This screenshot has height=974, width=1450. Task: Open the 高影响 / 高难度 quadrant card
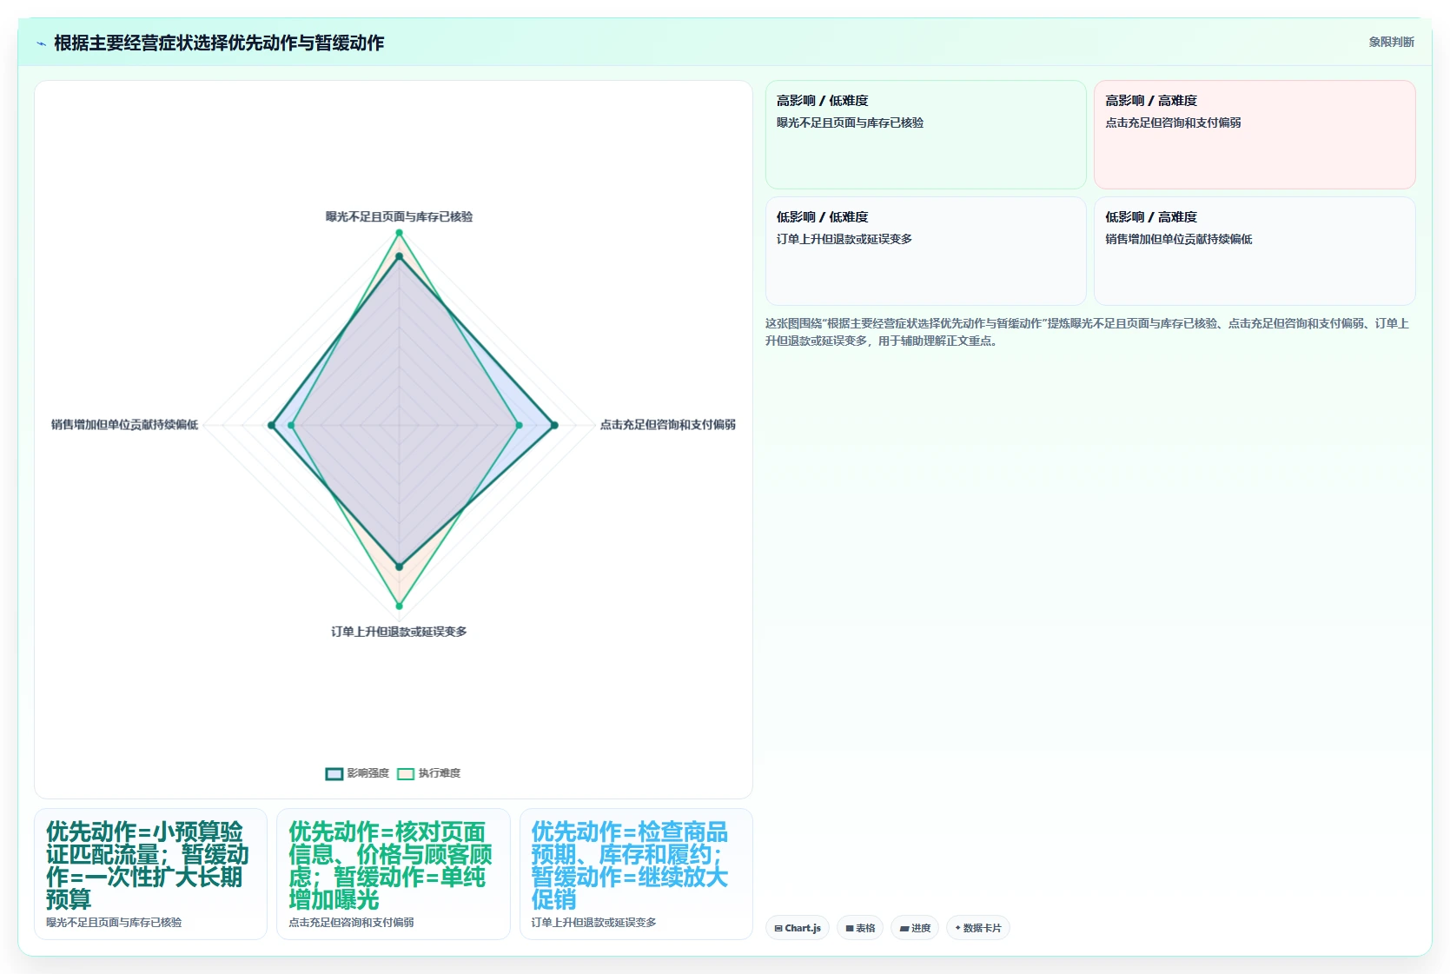(x=1255, y=135)
